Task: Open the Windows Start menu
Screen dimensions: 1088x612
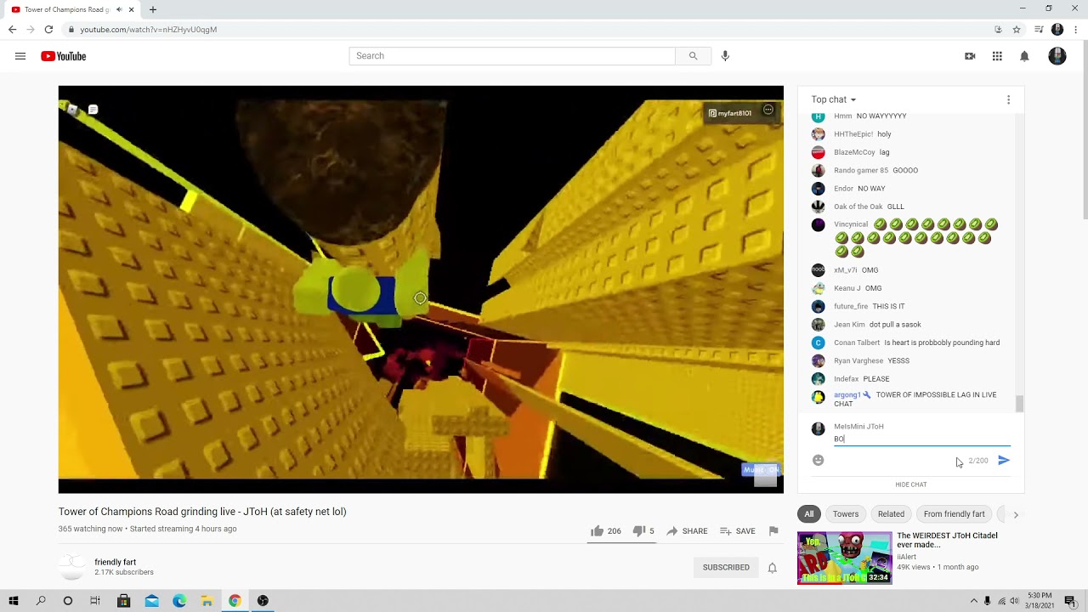Action: click(x=13, y=601)
